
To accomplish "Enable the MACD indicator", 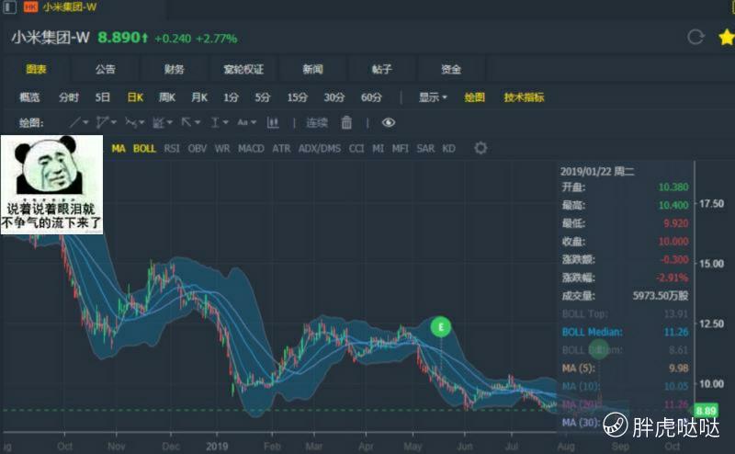I will click(x=251, y=149).
